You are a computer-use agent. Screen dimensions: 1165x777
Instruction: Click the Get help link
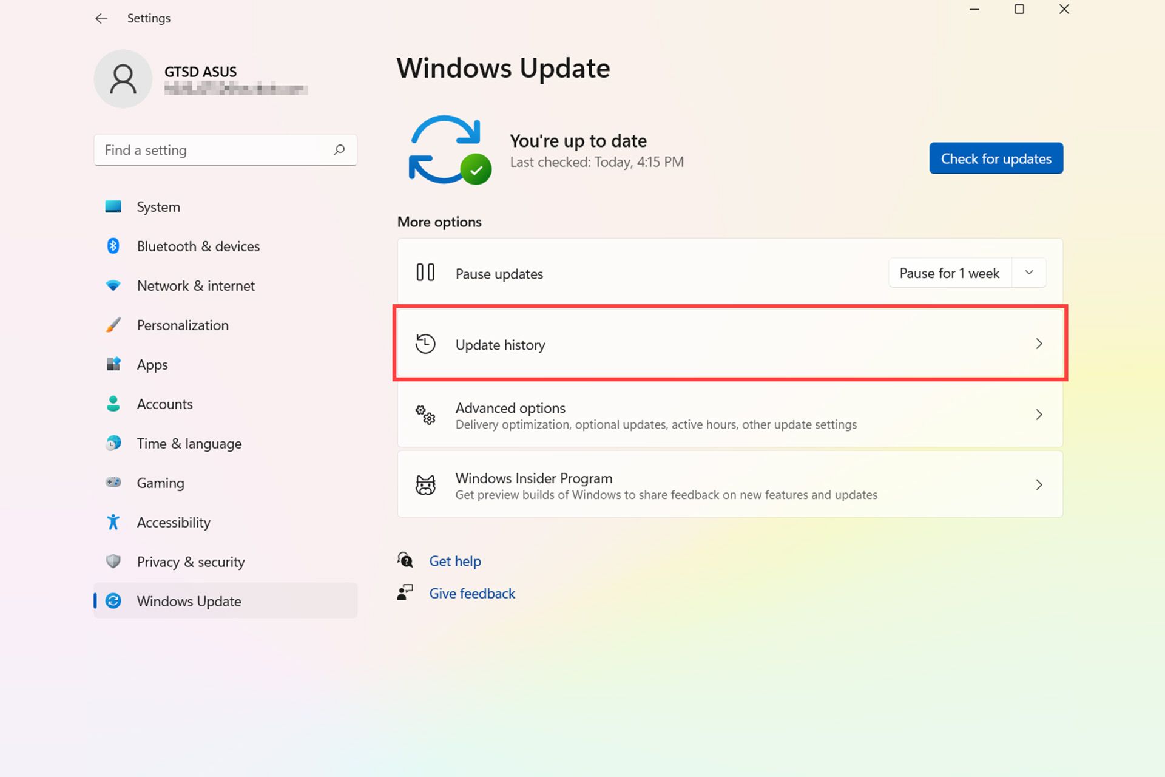455,560
